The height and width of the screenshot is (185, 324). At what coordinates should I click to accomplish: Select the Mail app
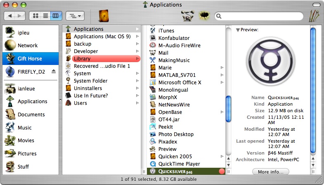[186, 53]
